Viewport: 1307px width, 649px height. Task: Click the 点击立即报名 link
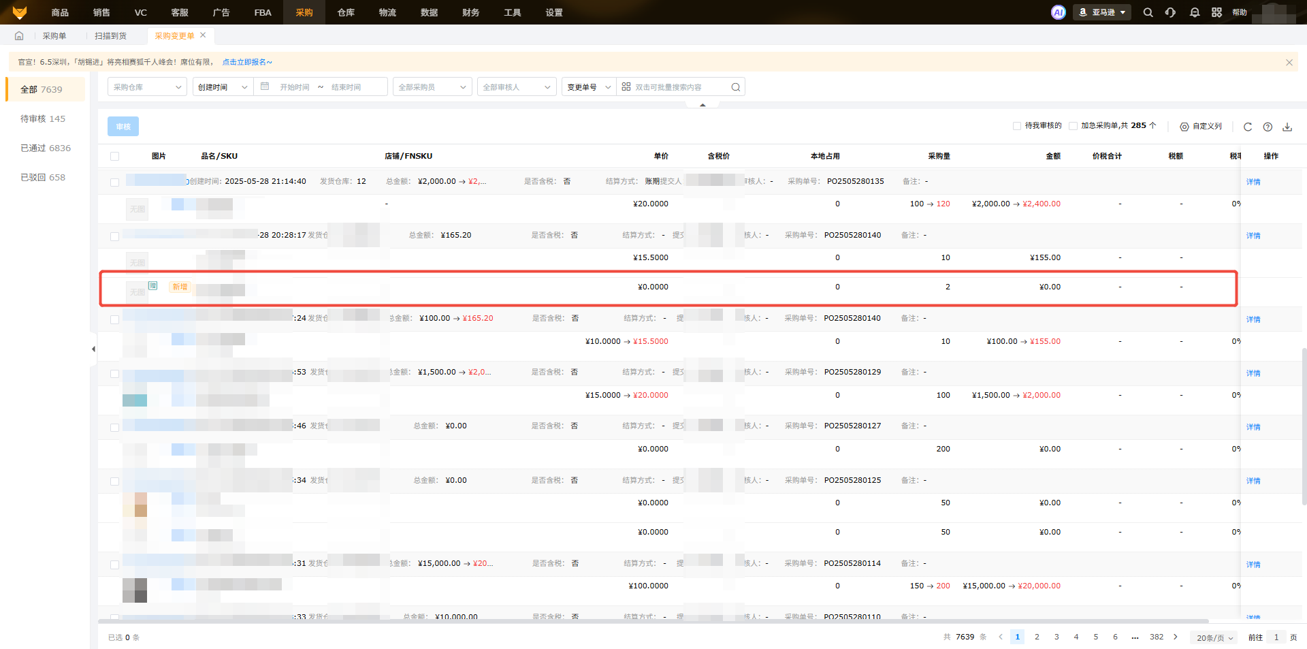click(x=247, y=62)
